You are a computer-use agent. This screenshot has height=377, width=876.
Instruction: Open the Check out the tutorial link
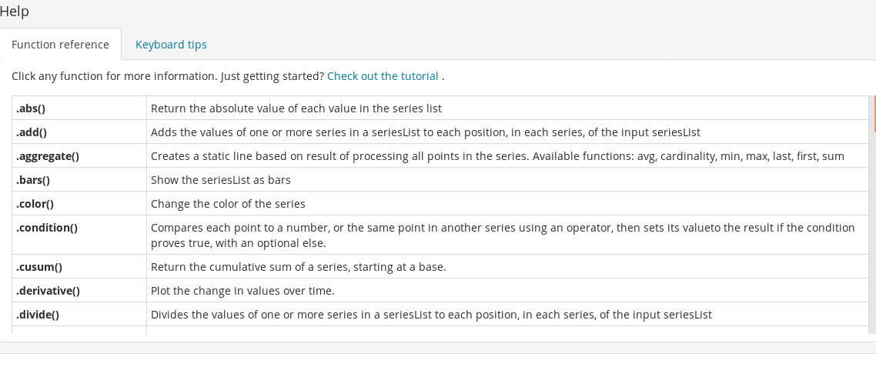(383, 76)
